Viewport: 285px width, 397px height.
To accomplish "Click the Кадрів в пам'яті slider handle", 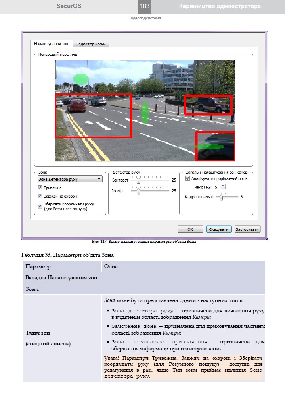I will tap(221, 198).
